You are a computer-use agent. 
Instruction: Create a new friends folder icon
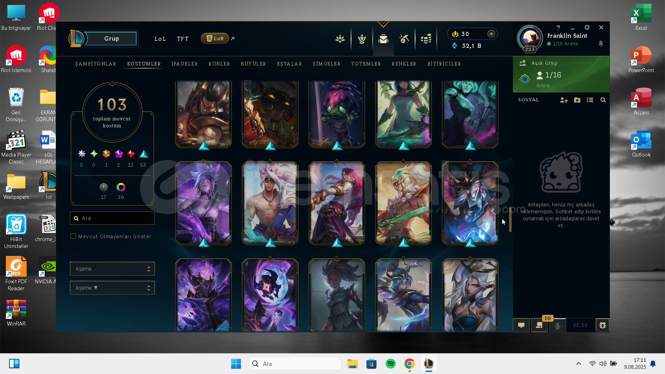coord(577,100)
